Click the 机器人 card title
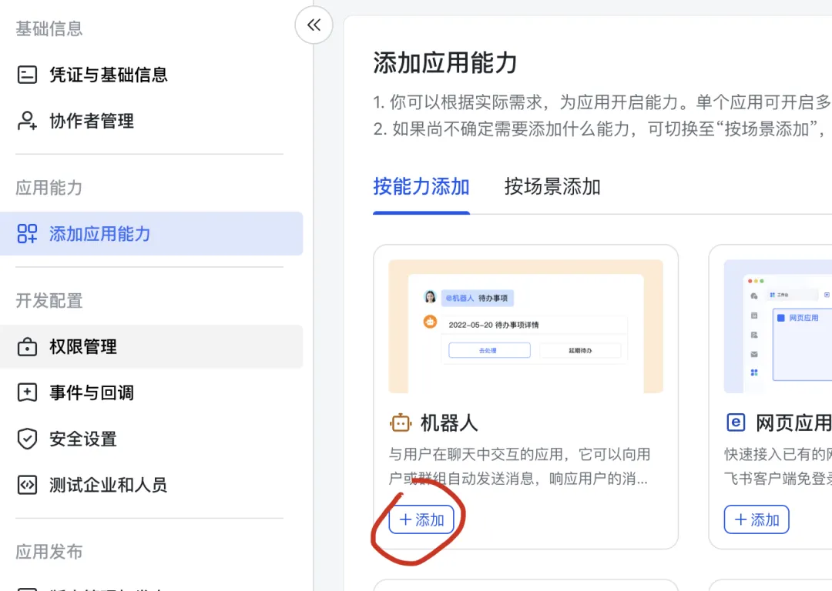Viewport: 832px width, 591px height. coord(449,423)
